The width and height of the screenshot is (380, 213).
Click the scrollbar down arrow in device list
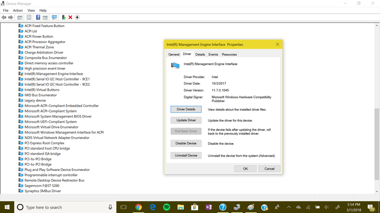pos(377,191)
